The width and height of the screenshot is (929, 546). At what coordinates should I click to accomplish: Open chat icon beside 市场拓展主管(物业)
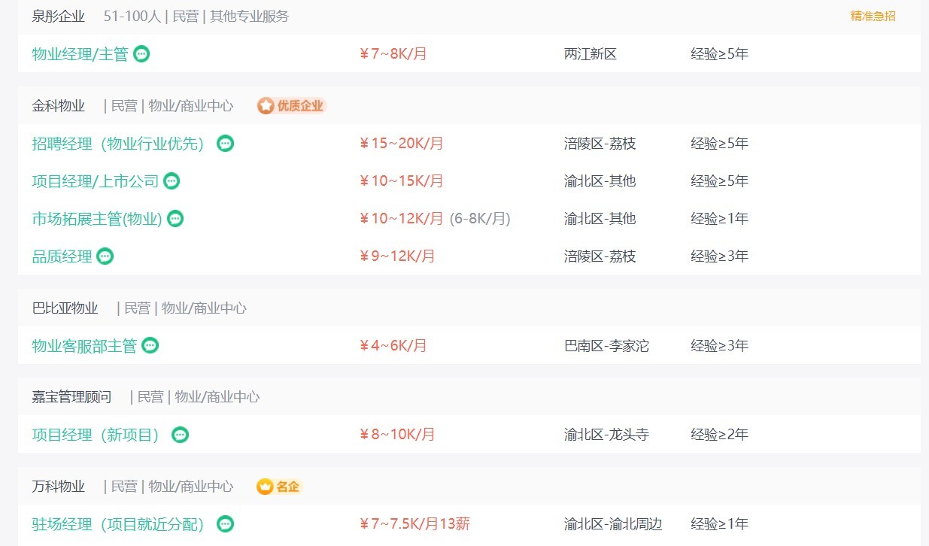point(175,219)
